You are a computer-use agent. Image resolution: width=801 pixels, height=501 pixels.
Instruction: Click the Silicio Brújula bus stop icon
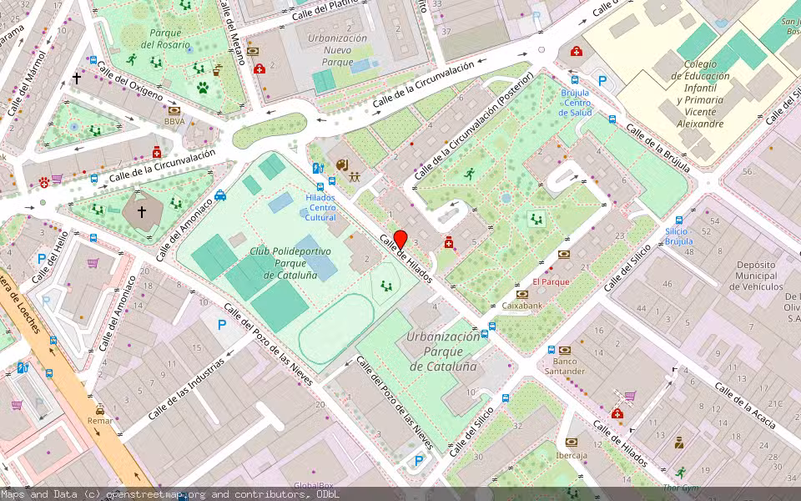(679, 218)
